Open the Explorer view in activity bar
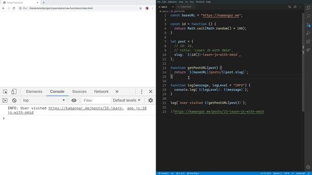This screenshot has height=175, width=312. [308, 8]
